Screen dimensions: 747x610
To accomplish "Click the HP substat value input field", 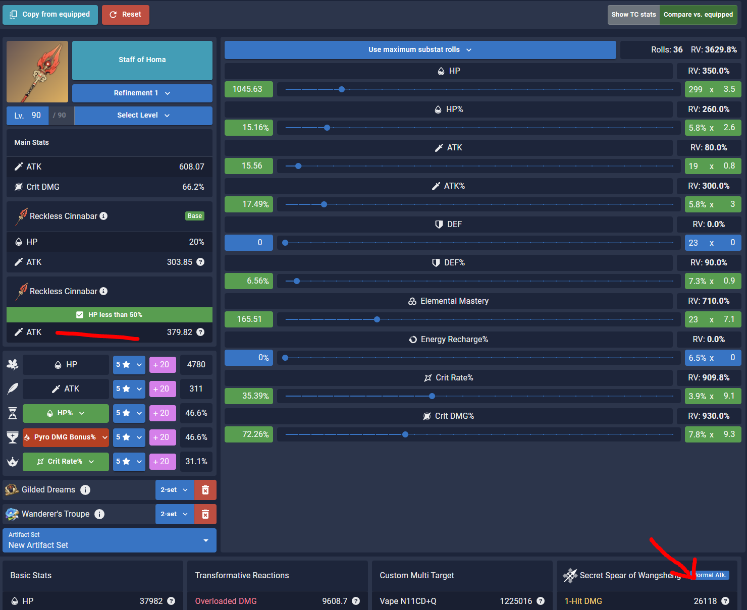I will click(248, 89).
